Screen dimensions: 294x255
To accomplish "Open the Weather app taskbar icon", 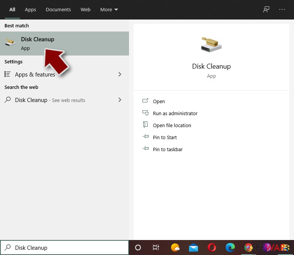I will coord(175,247).
